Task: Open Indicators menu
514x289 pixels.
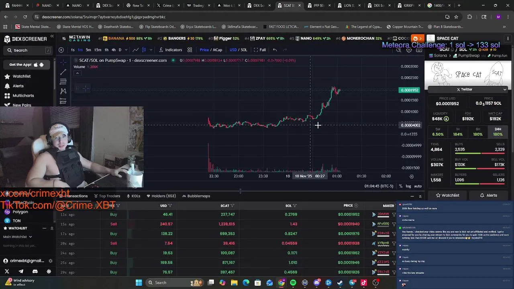Action: click(x=171, y=50)
